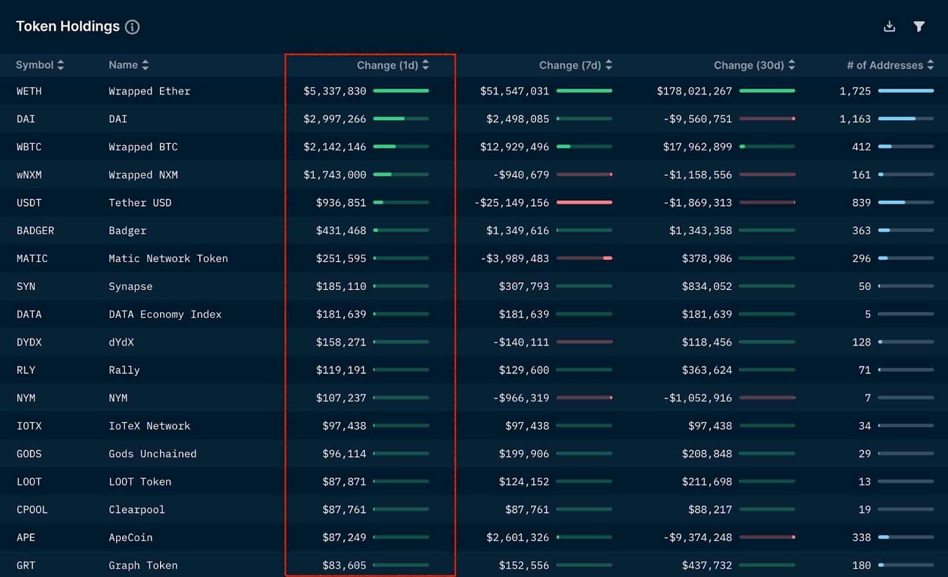Click the $178,021,267 value
This screenshot has width=948, height=577.
[x=694, y=91]
